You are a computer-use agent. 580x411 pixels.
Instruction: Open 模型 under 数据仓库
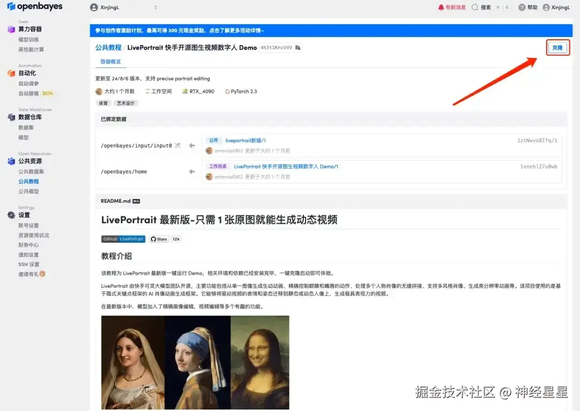point(23,137)
